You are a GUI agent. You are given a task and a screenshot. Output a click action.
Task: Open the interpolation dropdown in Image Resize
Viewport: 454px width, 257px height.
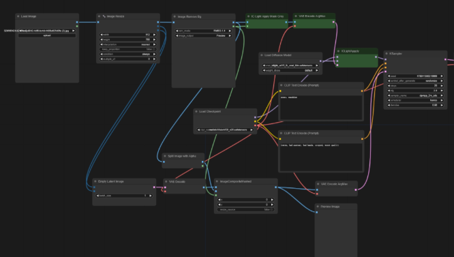[127, 44]
